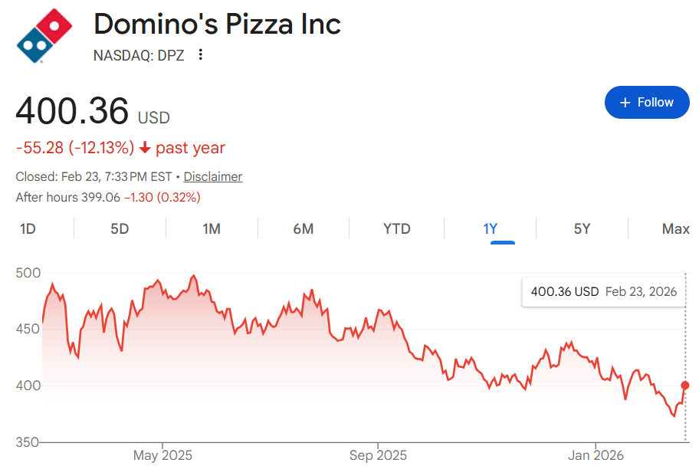Viewport: 699px width, 476px height.
Task: Click the Sep 2025 axis label
Action: tap(378, 455)
